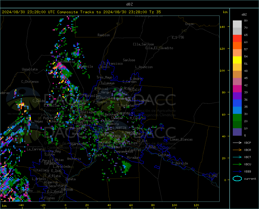Click the C_Guido map label

tap(39, 101)
